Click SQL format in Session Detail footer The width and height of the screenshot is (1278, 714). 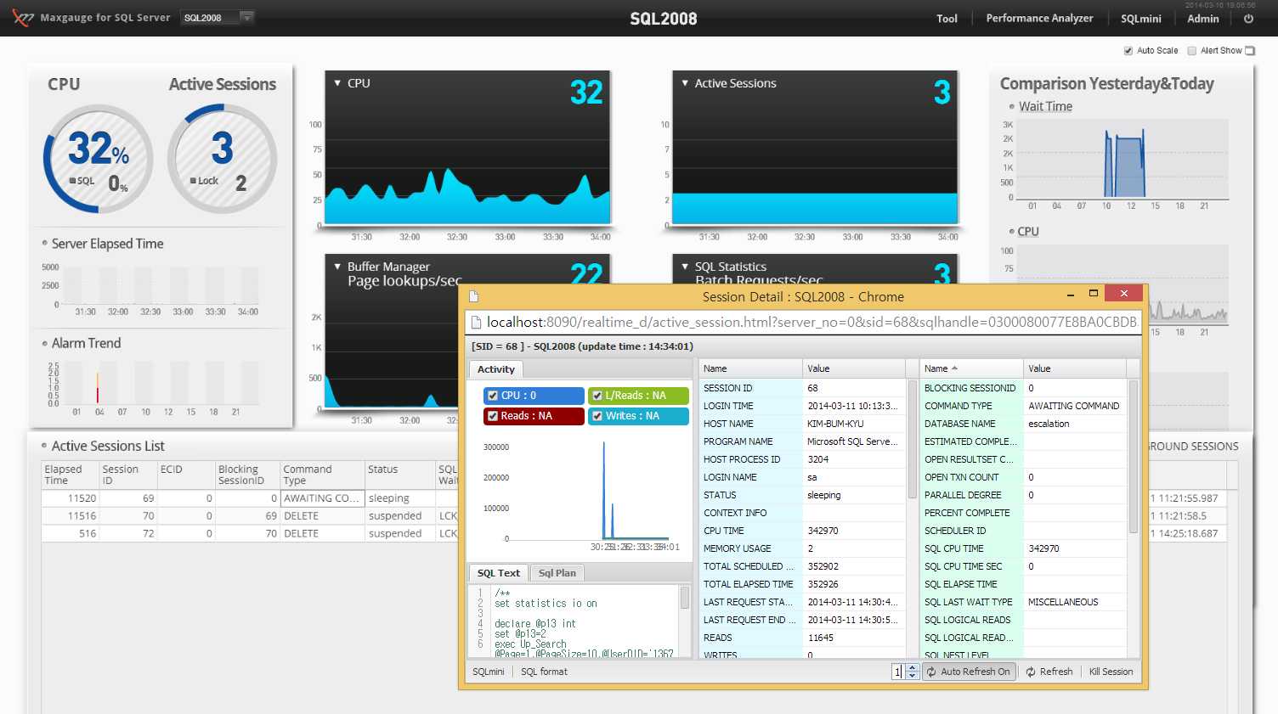(544, 672)
